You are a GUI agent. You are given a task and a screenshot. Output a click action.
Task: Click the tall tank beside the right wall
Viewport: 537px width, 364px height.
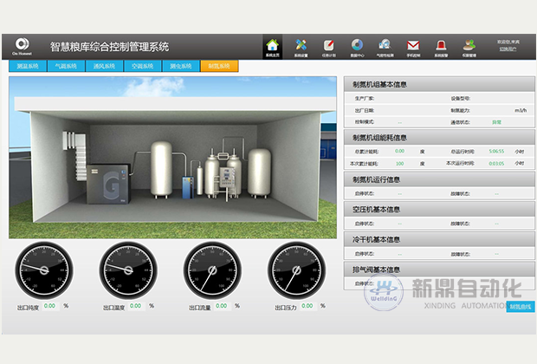tap(259, 172)
